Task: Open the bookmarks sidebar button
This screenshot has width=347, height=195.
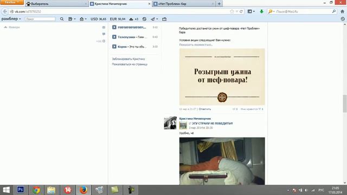Action: pyautogui.click(x=249, y=11)
